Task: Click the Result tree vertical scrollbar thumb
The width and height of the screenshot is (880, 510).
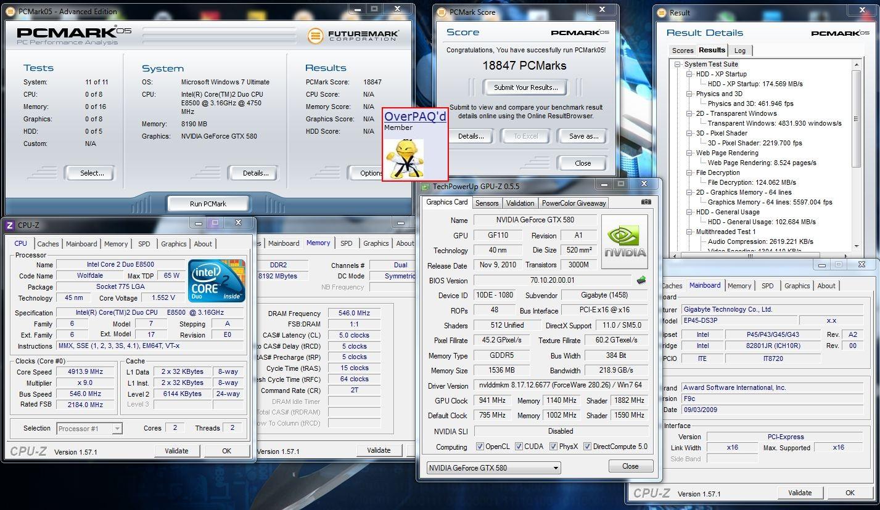Action: point(856,119)
